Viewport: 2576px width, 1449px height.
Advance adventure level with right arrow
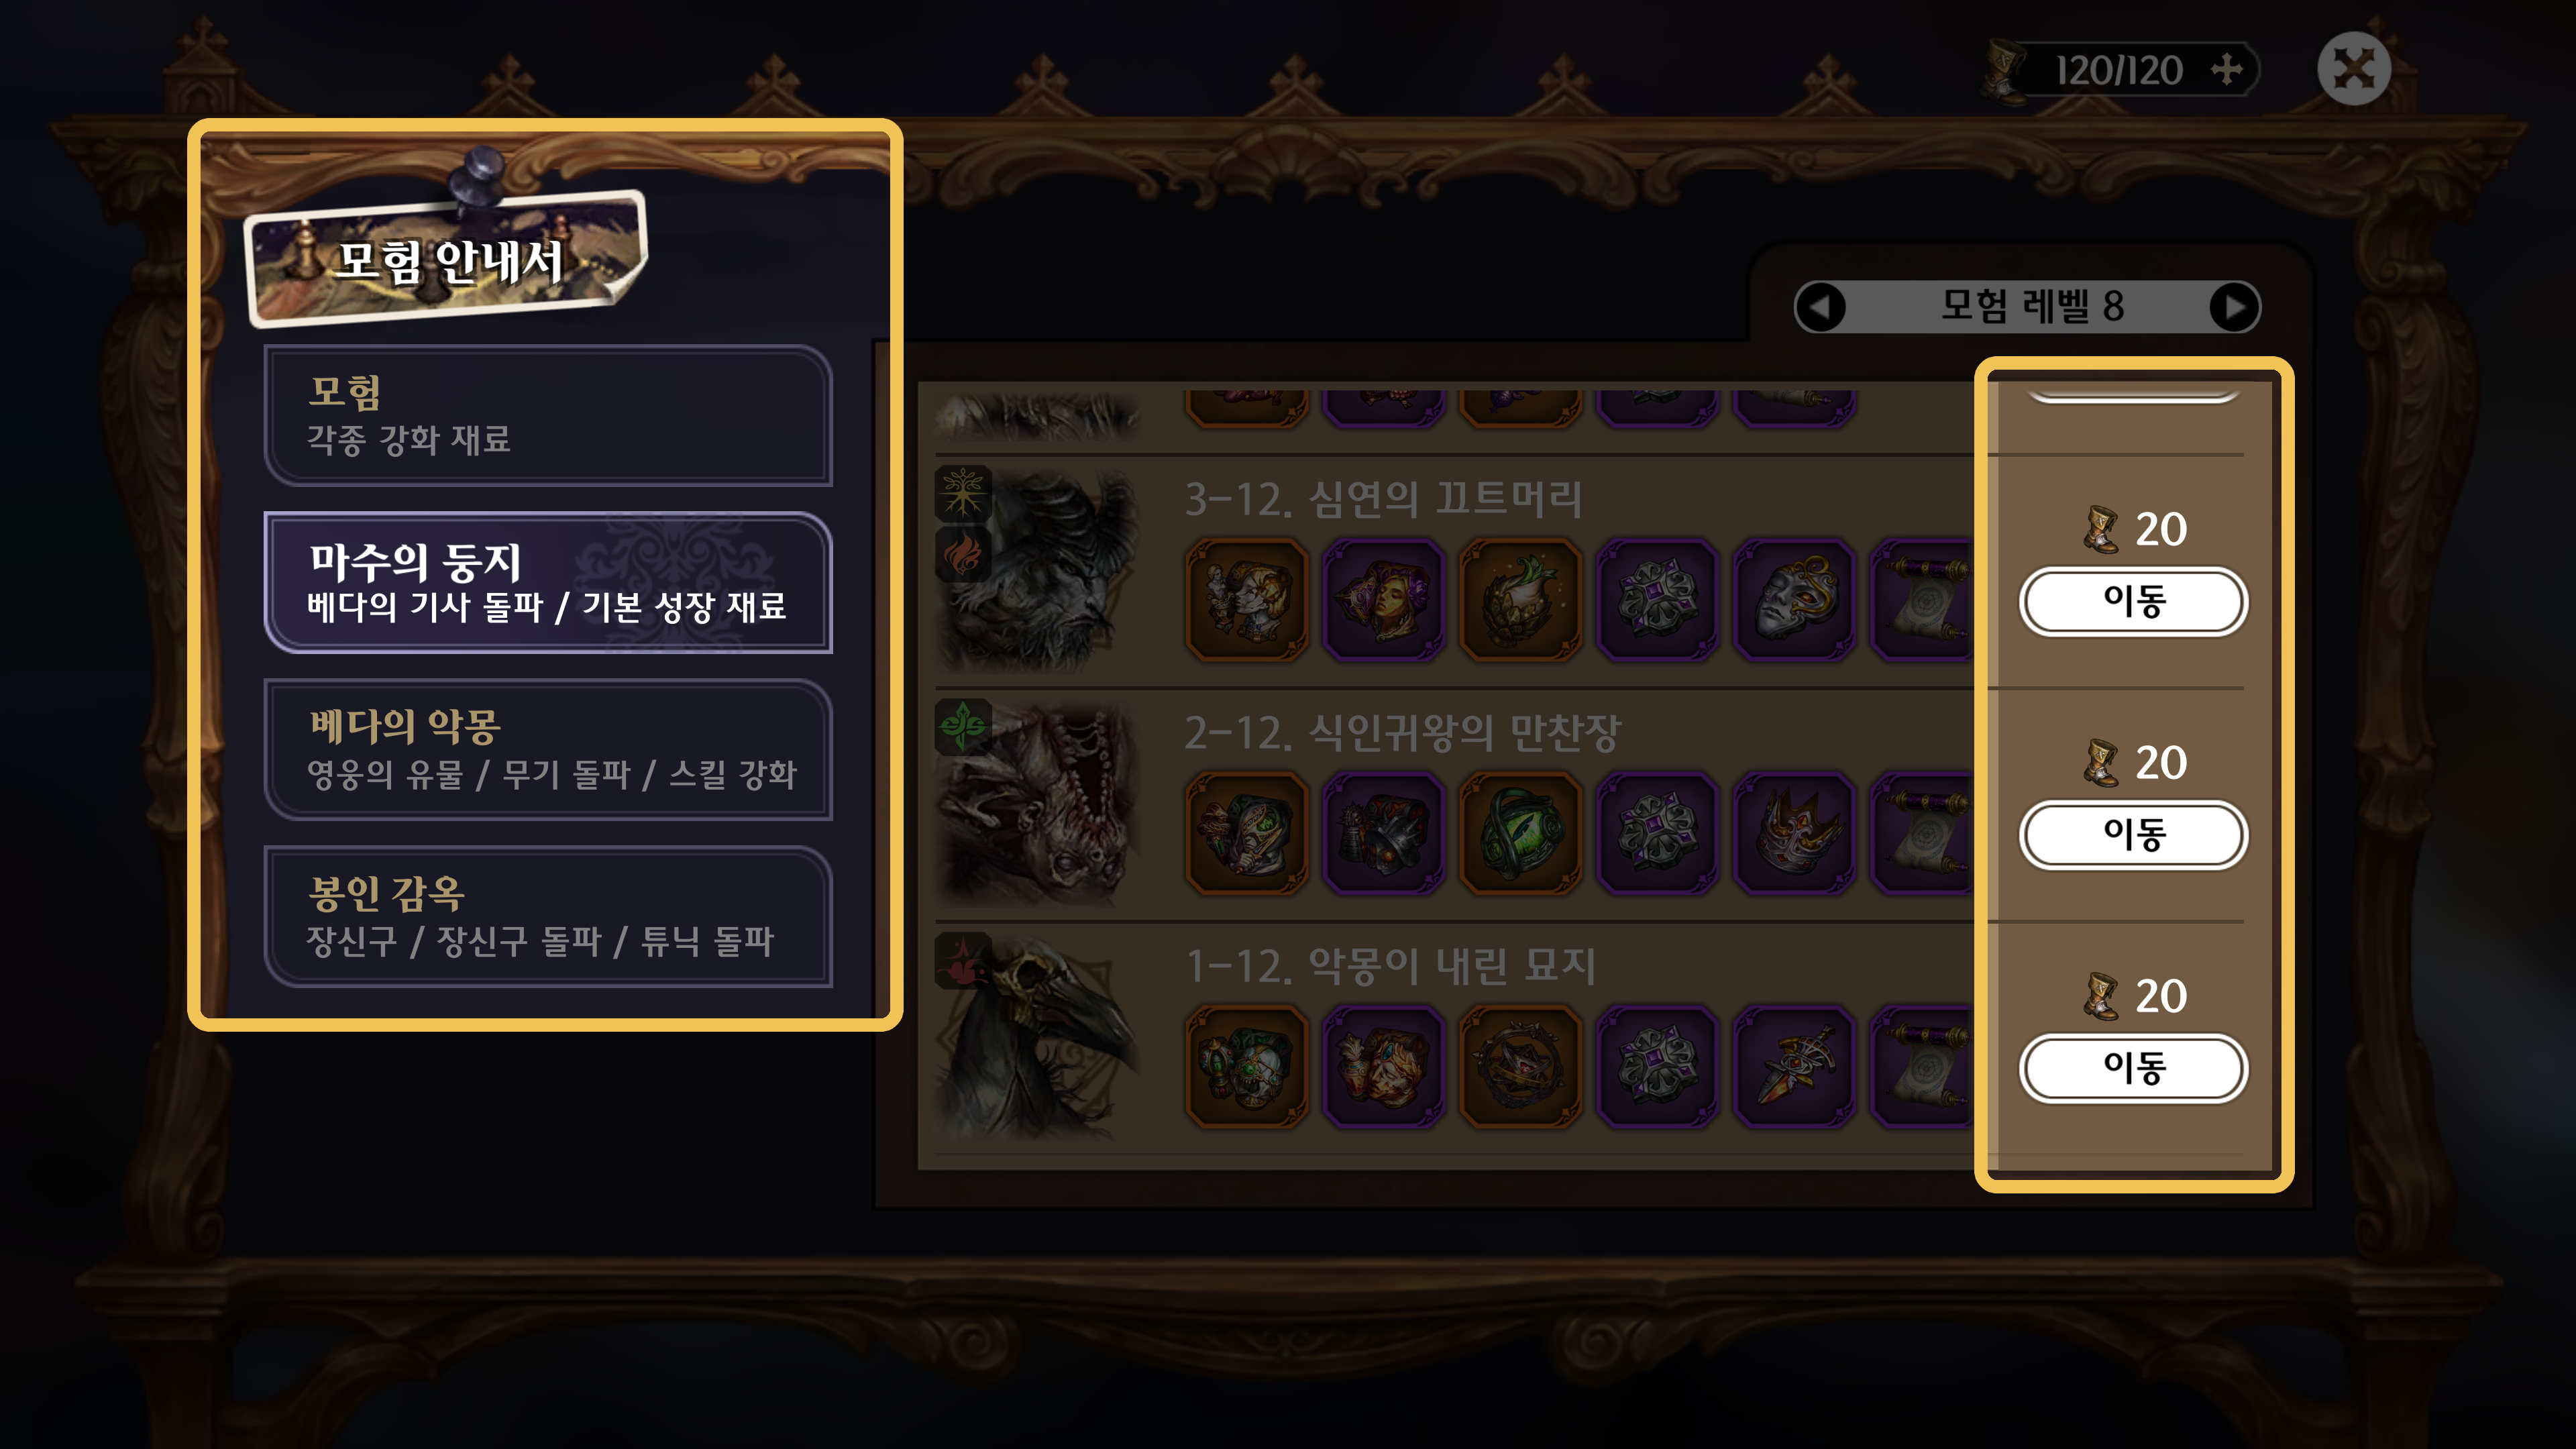click(2234, 307)
